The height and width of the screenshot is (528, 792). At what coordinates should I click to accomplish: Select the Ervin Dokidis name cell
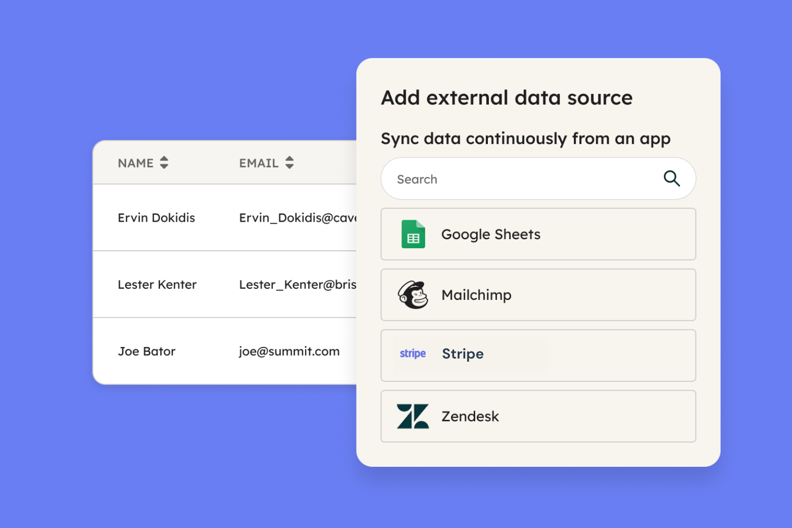[156, 218]
